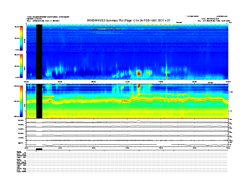This screenshot has height=190, width=246.
Task: Click the 40.00 color bar label
Action: point(17,27)
